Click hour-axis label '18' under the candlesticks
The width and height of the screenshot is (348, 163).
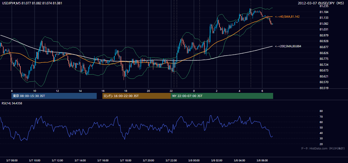coord(126,91)
